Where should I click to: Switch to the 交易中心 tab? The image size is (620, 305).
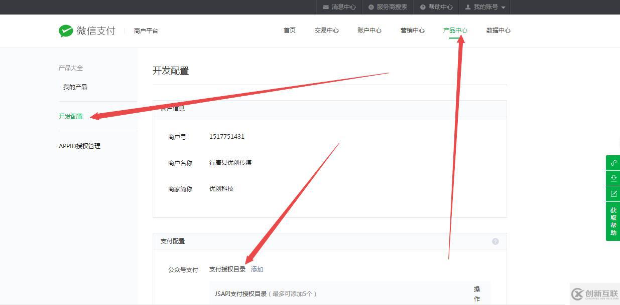326,30
